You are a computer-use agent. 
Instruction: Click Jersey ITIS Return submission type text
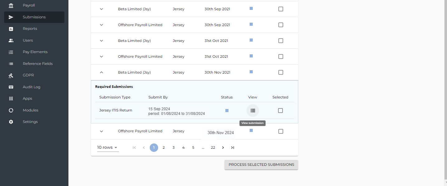(116, 110)
